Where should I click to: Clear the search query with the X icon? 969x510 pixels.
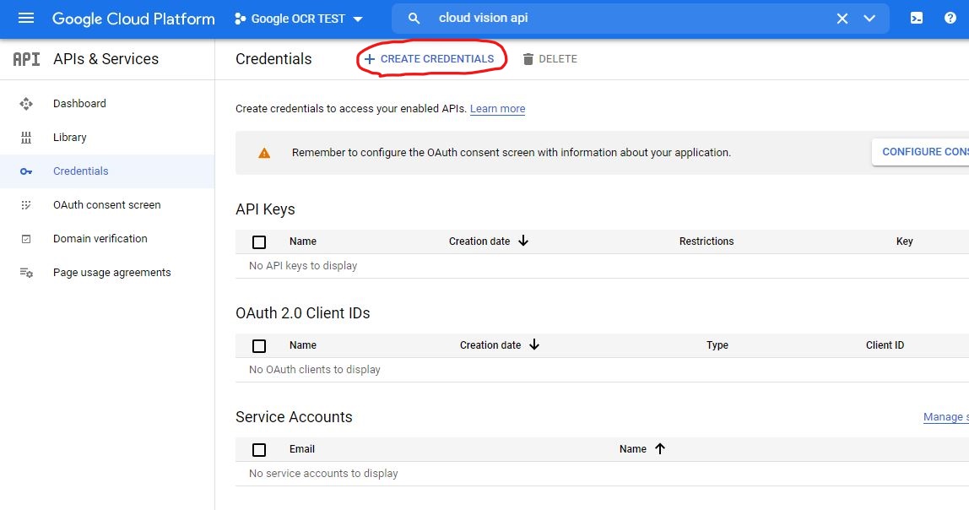click(842, 18)
